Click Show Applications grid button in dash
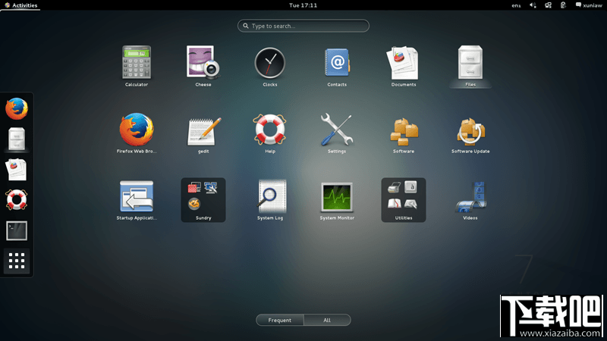 point(17,261)
